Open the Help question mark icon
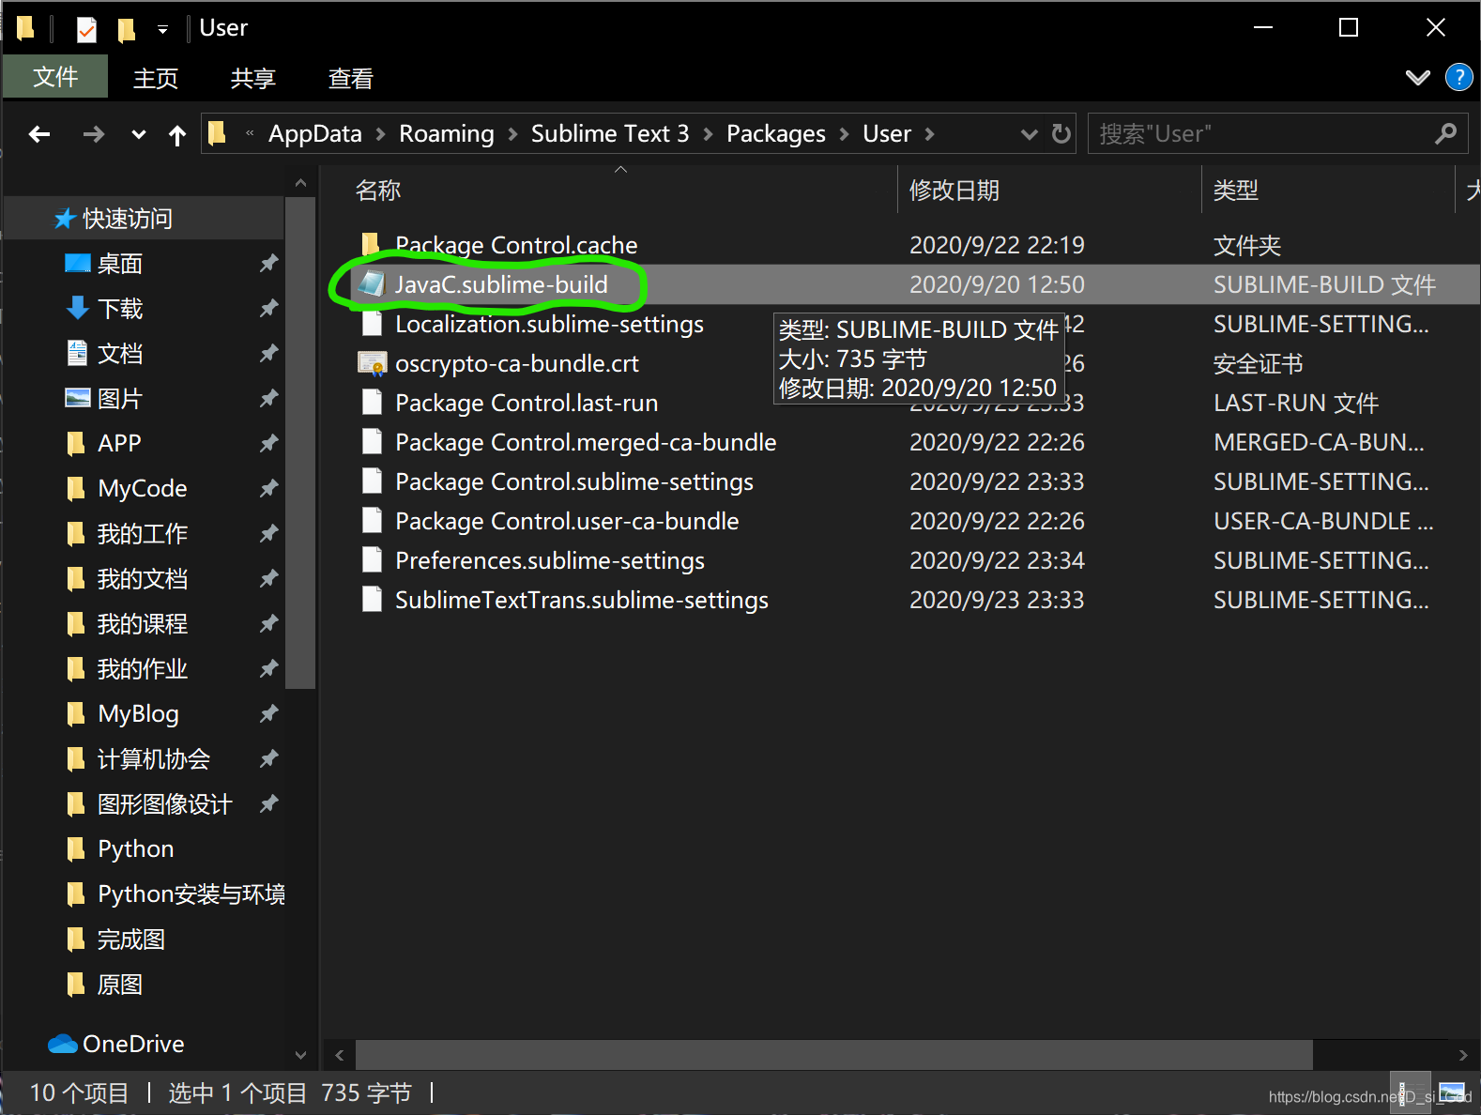The width and height of the screenshot is (1481, 1115). point(1458,77)
